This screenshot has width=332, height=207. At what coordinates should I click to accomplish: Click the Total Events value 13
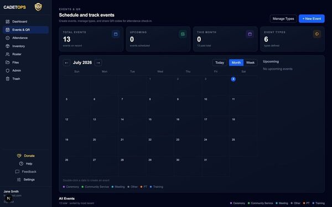pos(67,39)
